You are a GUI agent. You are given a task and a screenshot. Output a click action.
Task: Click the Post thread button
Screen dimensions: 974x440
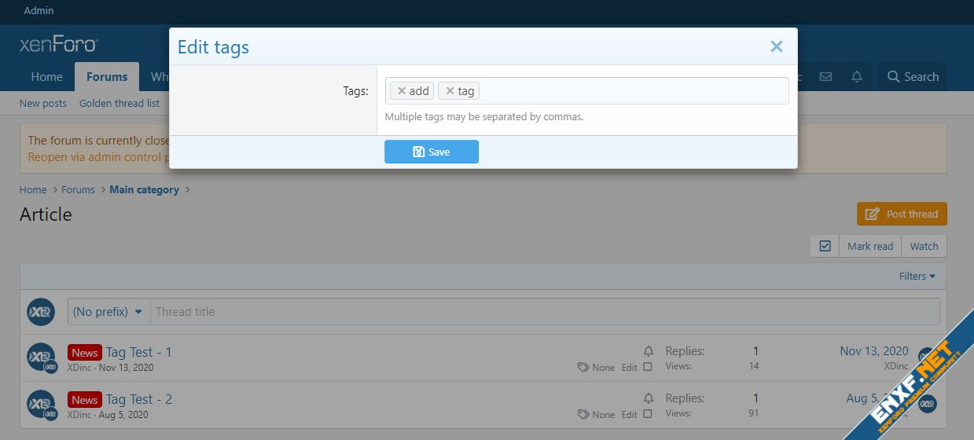pos(902,214)
